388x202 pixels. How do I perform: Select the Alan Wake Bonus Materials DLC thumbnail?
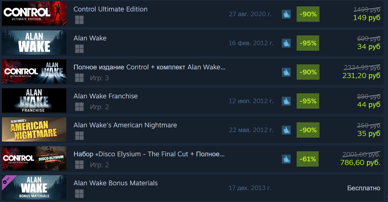tap(34, 187)
